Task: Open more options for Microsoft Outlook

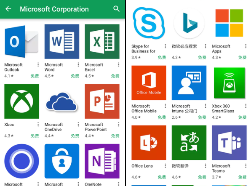Action: click(38, 65)
